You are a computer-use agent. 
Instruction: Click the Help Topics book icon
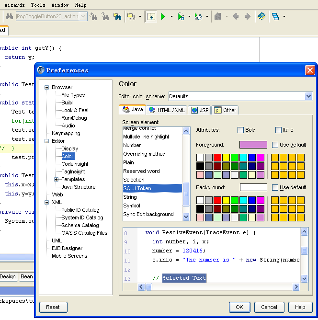point(261,17)
